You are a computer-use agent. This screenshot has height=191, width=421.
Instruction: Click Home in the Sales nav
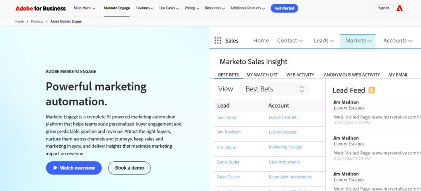261,41
